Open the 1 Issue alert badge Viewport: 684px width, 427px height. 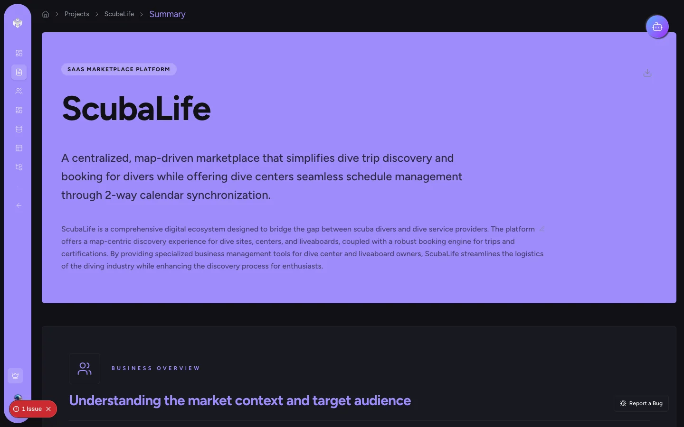click(29, 409)
